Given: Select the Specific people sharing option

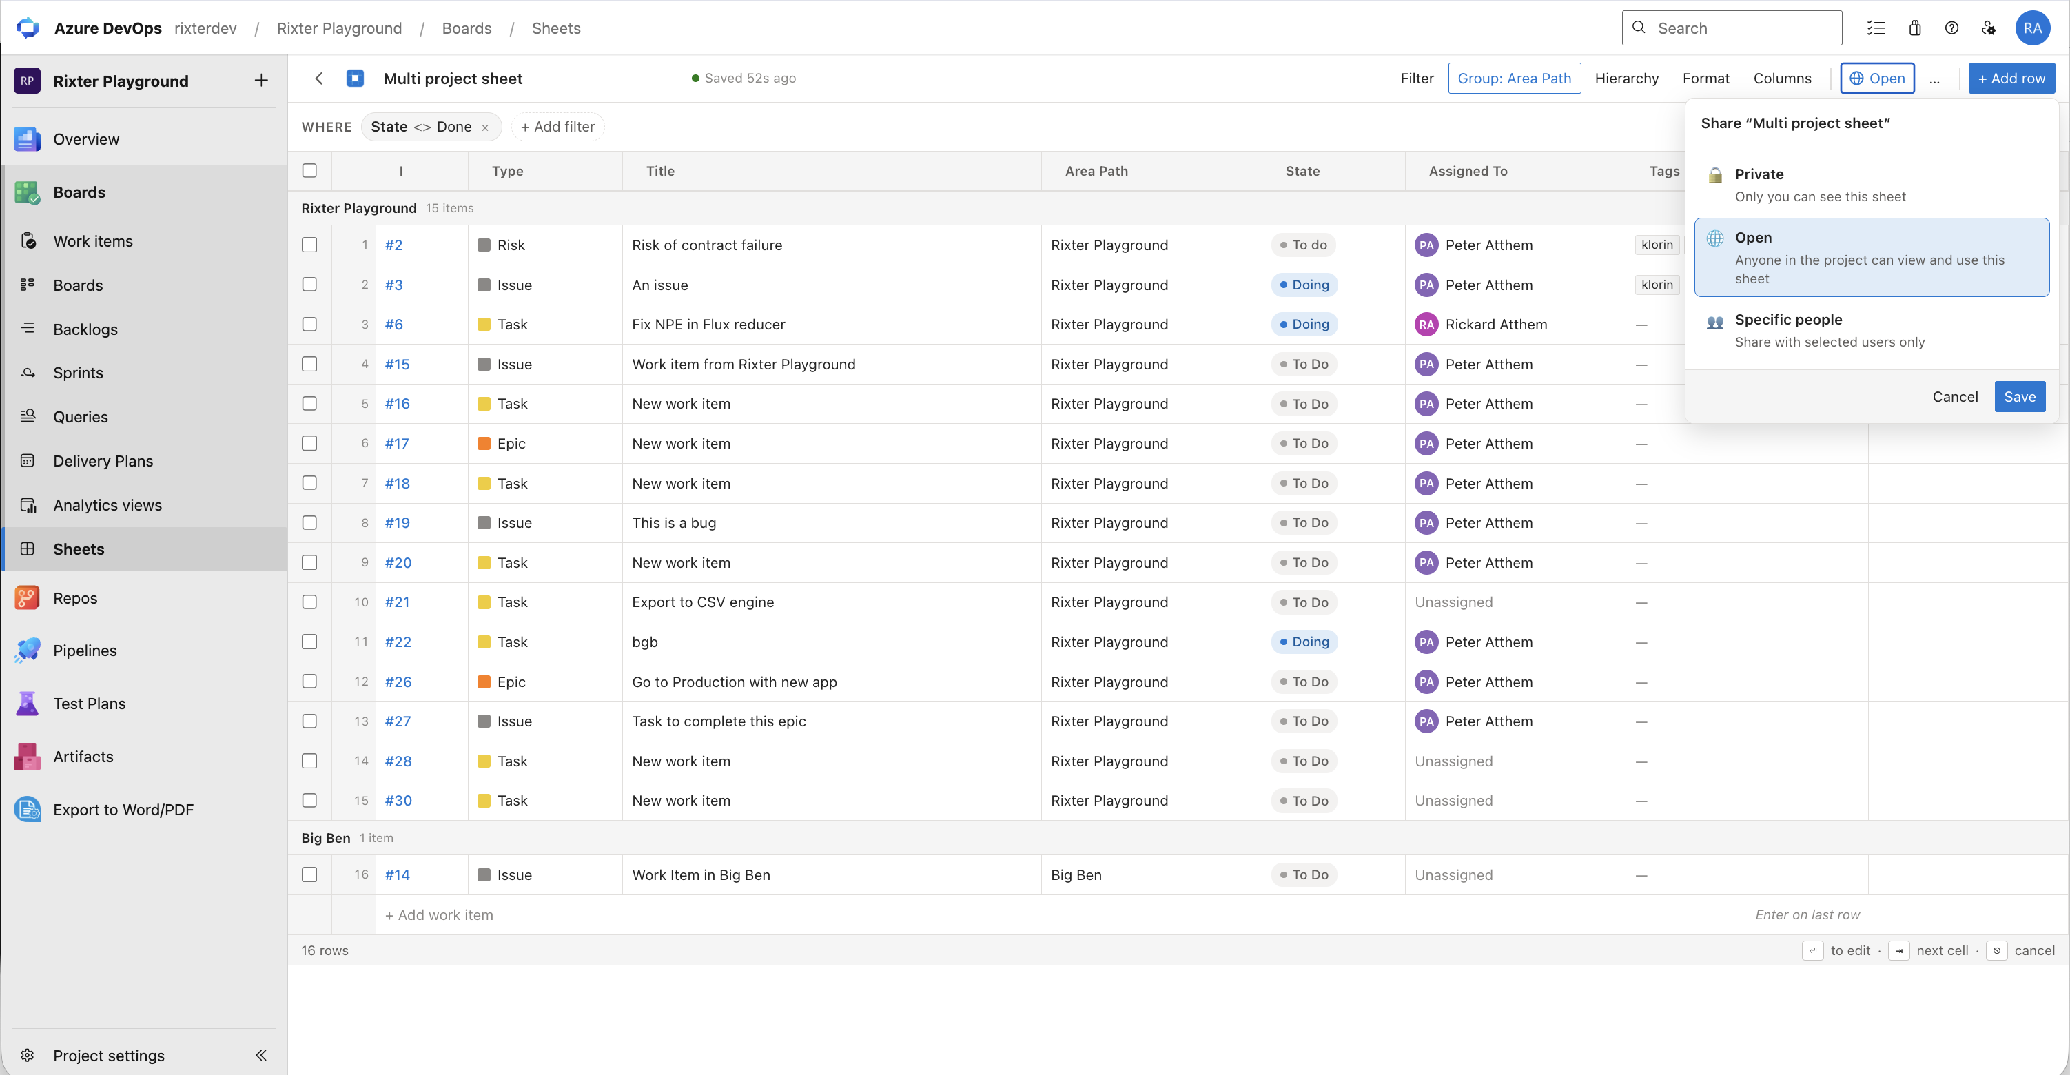Looking at the screenshot, I should point(1872,330).
